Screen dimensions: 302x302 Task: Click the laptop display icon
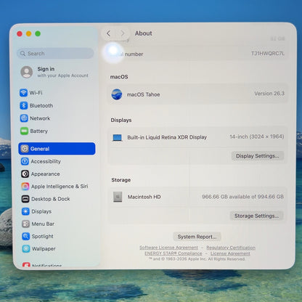point(118,138)
